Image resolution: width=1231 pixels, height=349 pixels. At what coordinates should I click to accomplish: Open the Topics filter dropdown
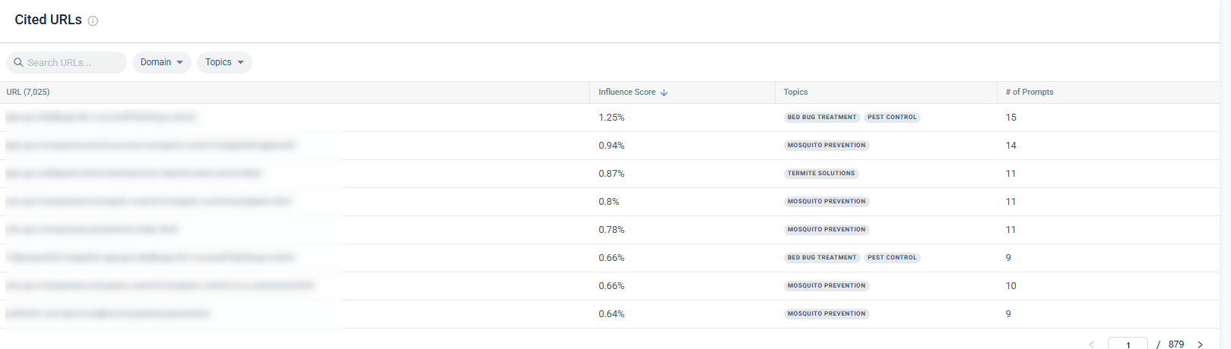coord(224,62)
